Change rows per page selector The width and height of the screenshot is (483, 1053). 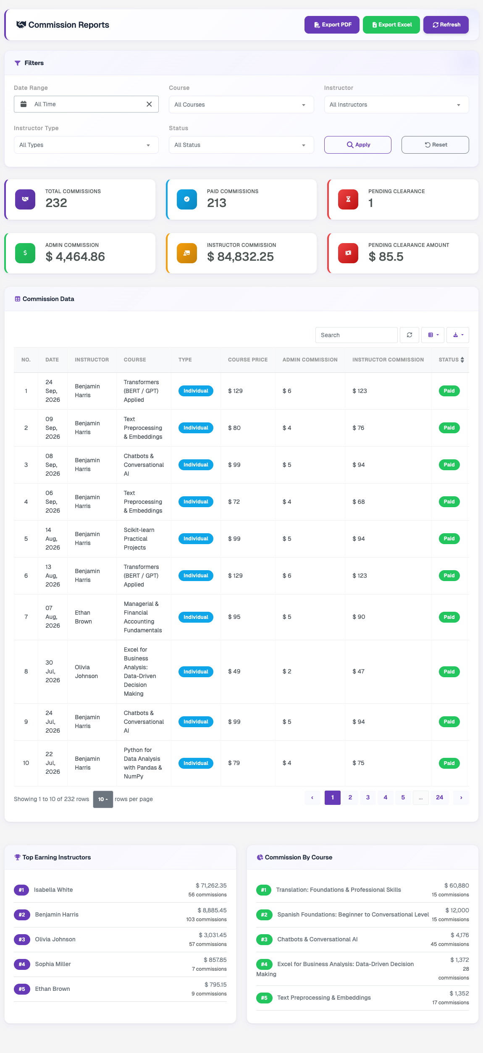coord(103,799)
